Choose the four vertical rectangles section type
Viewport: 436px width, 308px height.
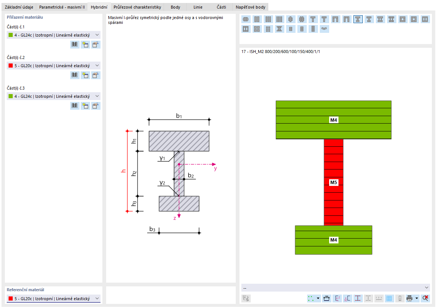click(279, 19)
